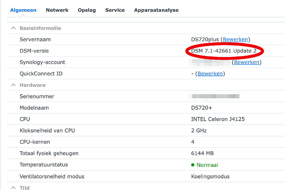Go to the Apparaatanalyse tab
285x190 pixels.
pyautogui.click(x=156, y=10)
